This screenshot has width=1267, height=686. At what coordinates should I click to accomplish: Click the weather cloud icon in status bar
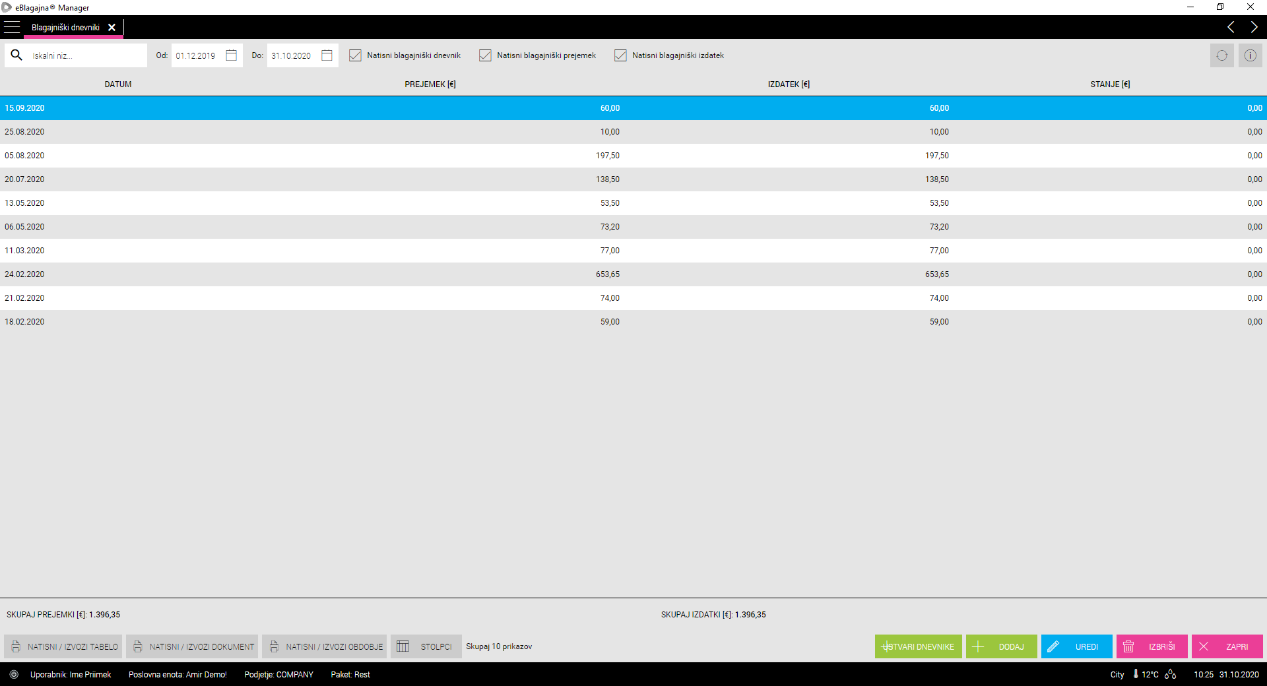(x=1171, y=674)
